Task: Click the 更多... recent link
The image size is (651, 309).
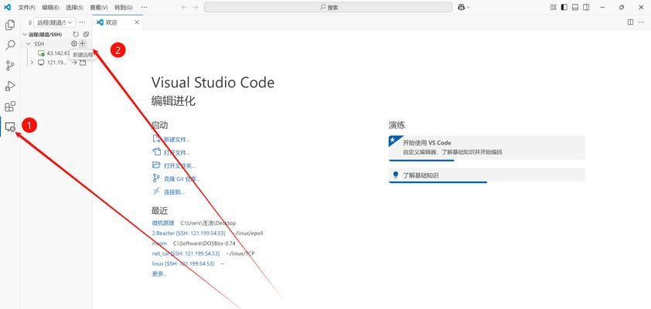Action: coord(159,273)
